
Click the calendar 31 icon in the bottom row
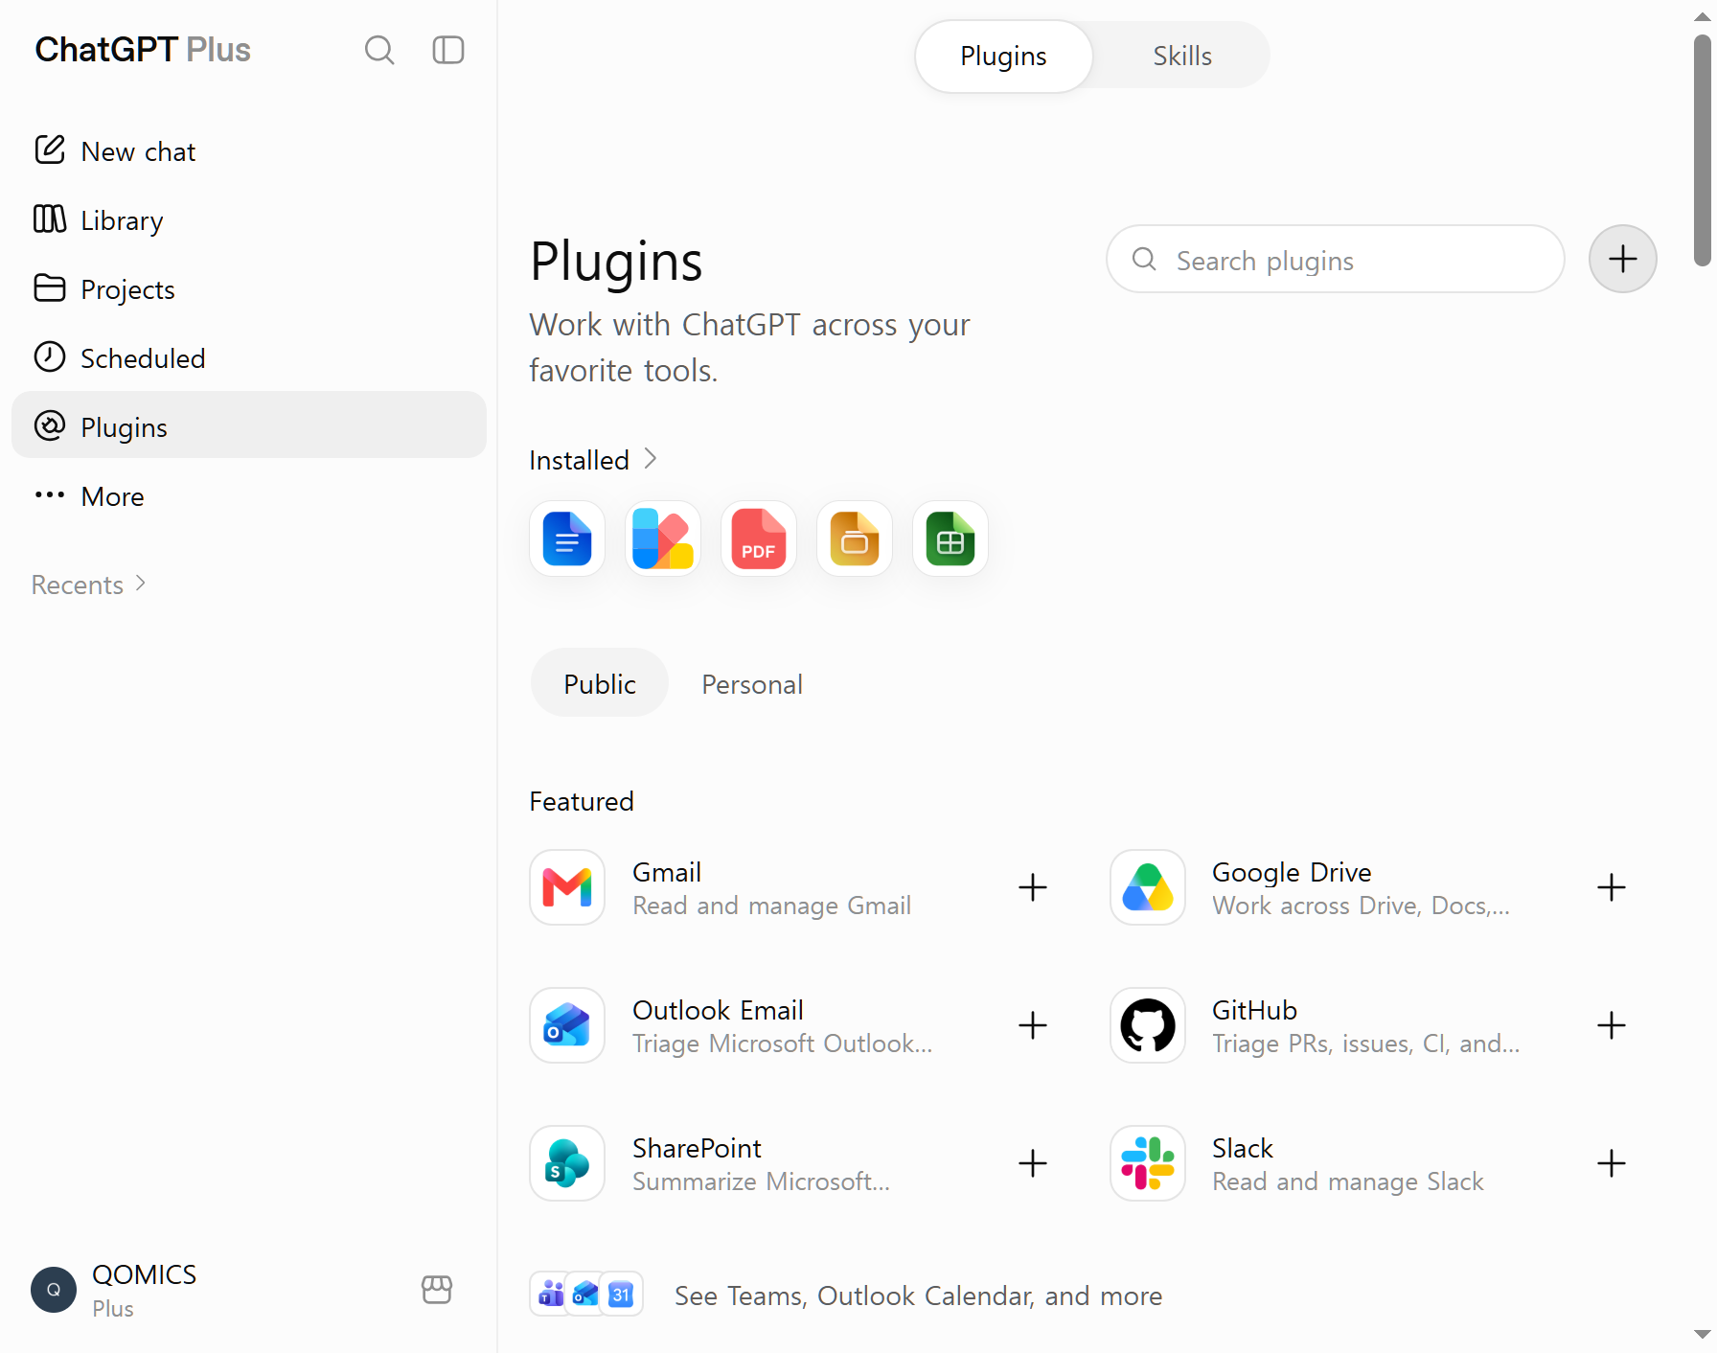[x=622, y=1295]
